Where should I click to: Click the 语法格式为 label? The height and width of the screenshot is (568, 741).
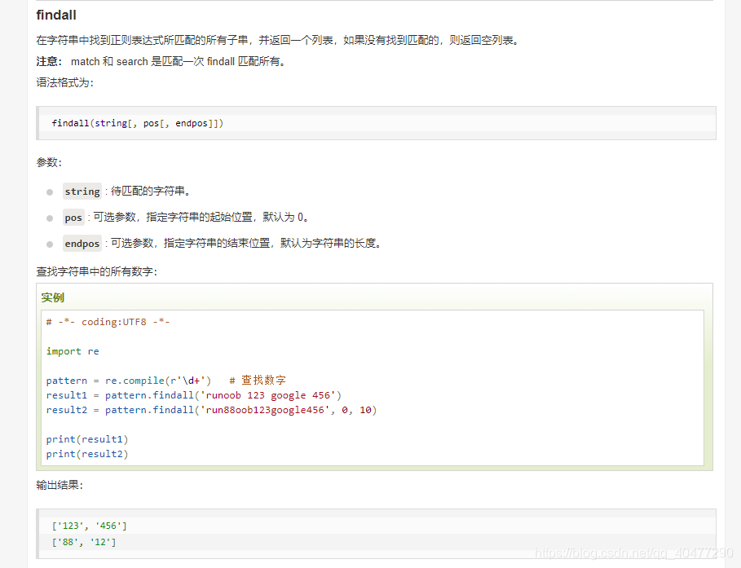point(65,82)
